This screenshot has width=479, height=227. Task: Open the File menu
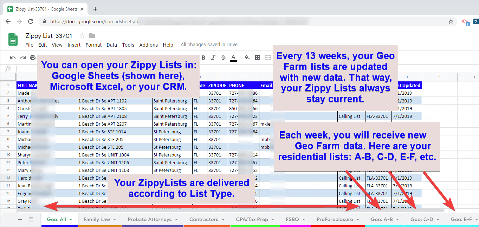[x=29, y=45]
